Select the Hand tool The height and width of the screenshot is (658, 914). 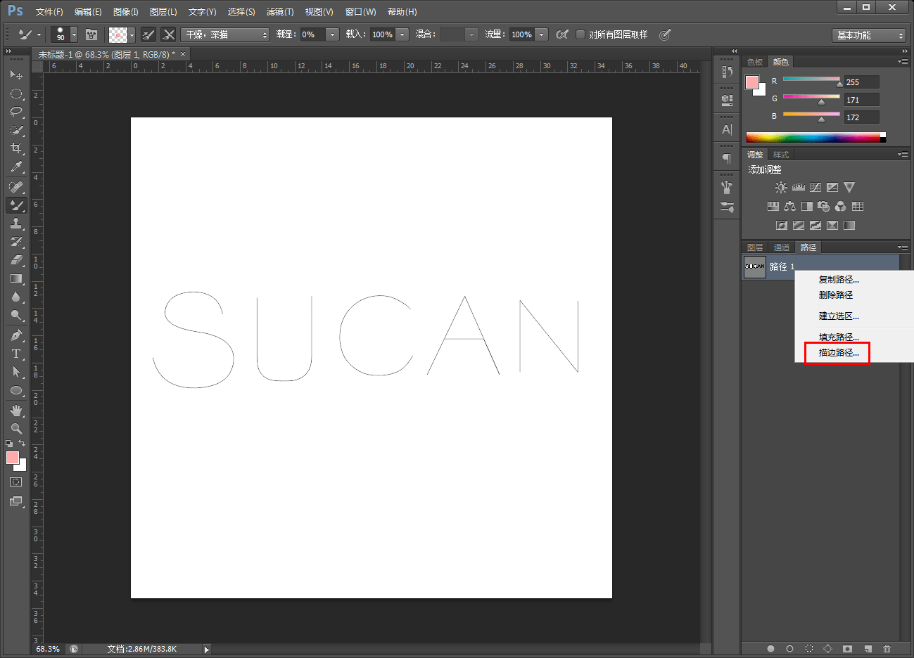[16, 410]
